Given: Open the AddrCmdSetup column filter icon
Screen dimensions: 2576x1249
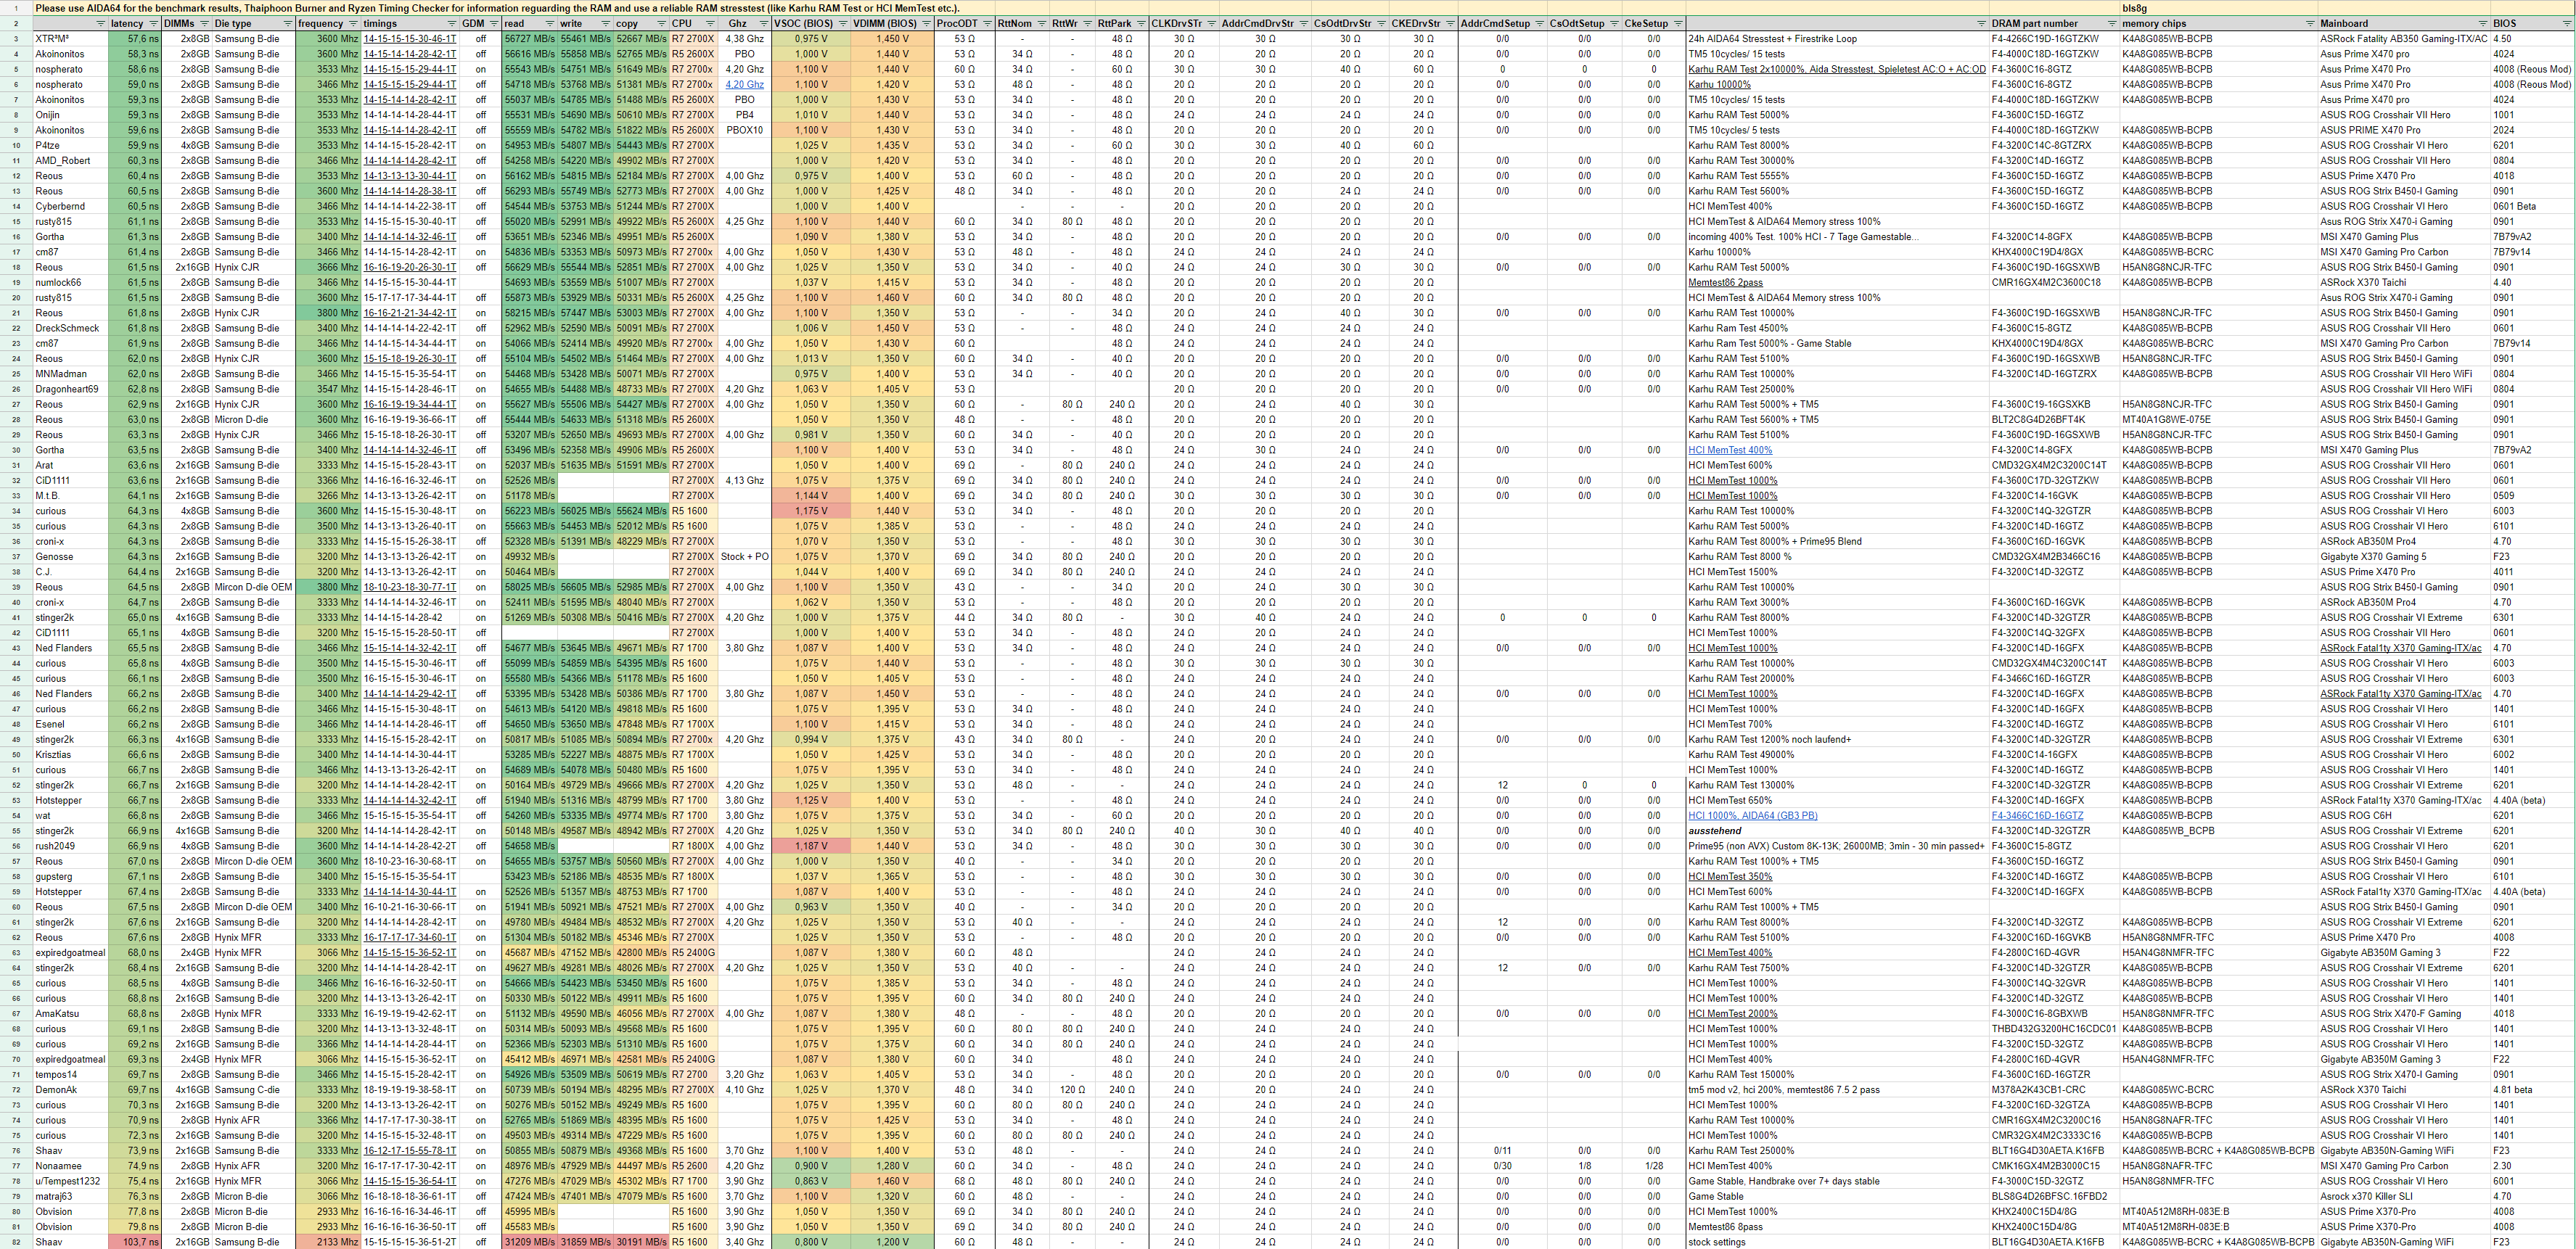Looking at the screenshot, I should pyautogui.click(x=1539, y=23).
